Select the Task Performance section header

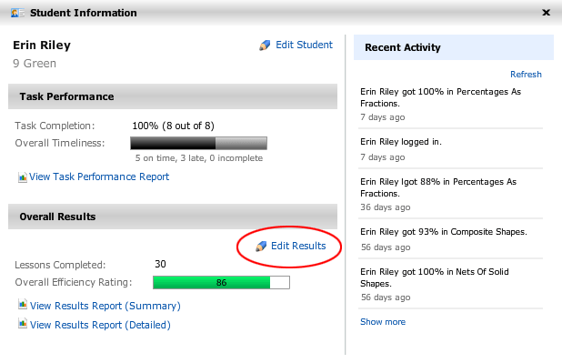[x=173, y=96]
